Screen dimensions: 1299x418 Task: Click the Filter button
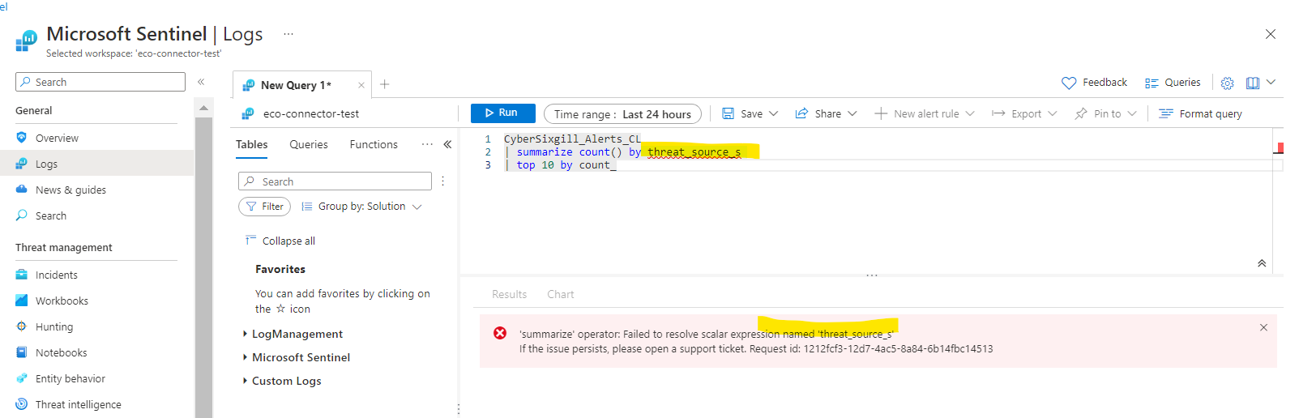pyautogui.click(x=264, y=207)
